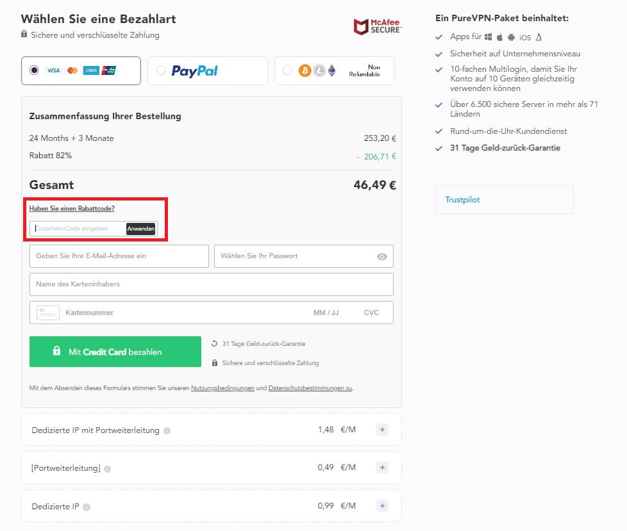Select the cryptocurrency payment radio button

click(287, 70)
